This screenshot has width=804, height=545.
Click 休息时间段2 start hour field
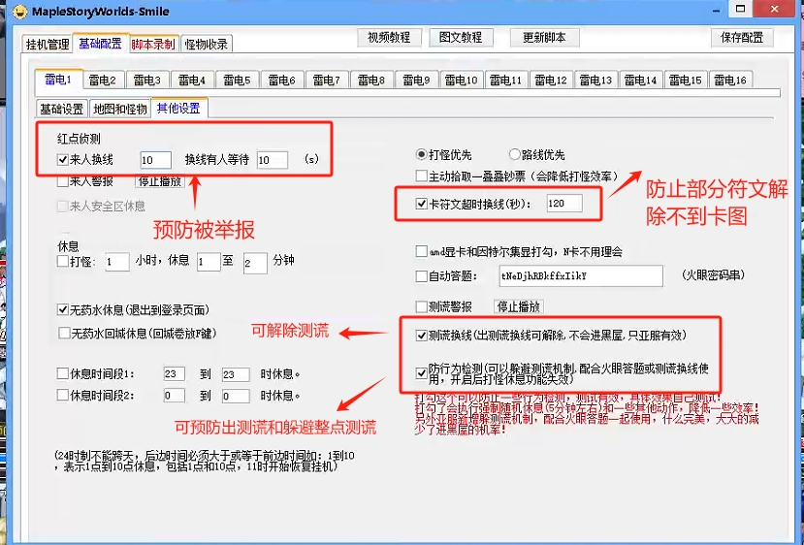tap(175, 396)
